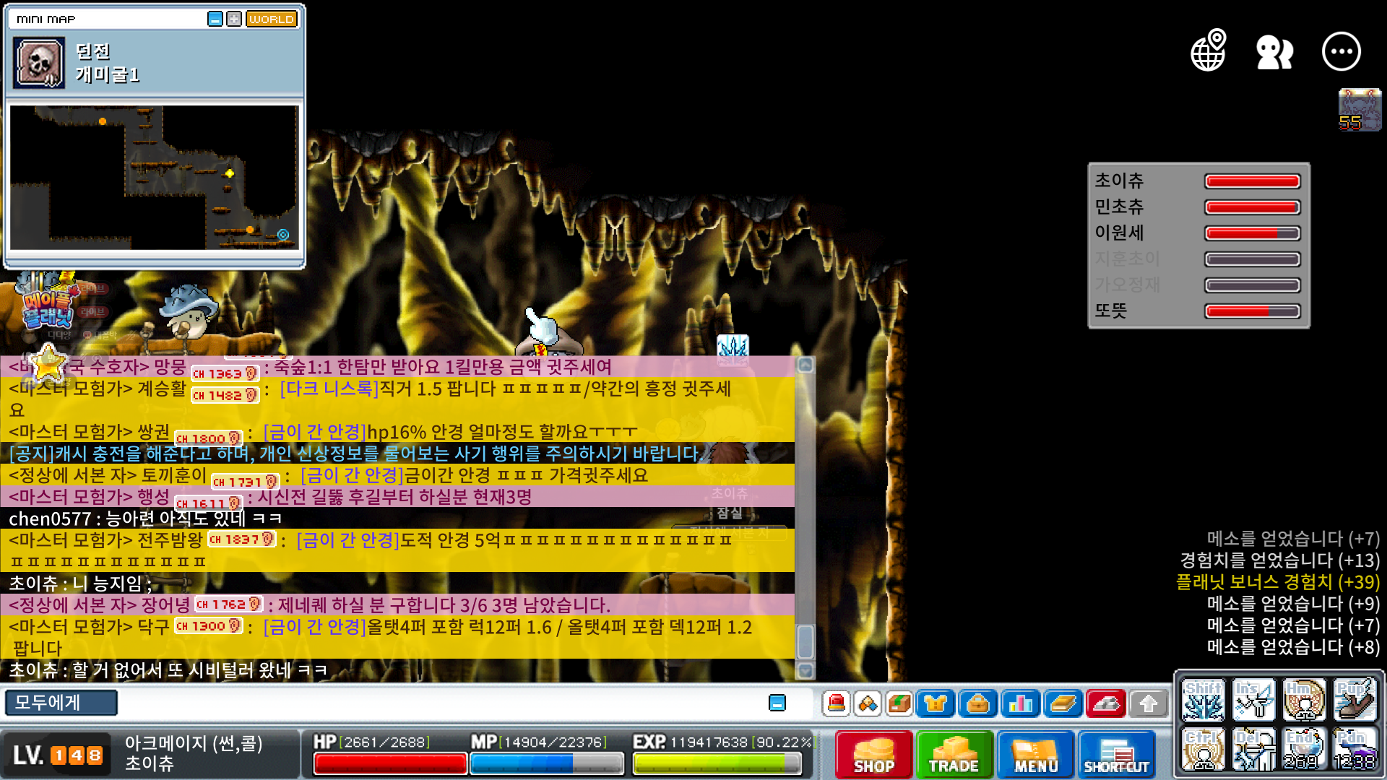Viewport: 1387px width, 780px height.
Task: Click the HP bar of party member 이원세
Action: pyautogui.click(x=1253, y=233)
